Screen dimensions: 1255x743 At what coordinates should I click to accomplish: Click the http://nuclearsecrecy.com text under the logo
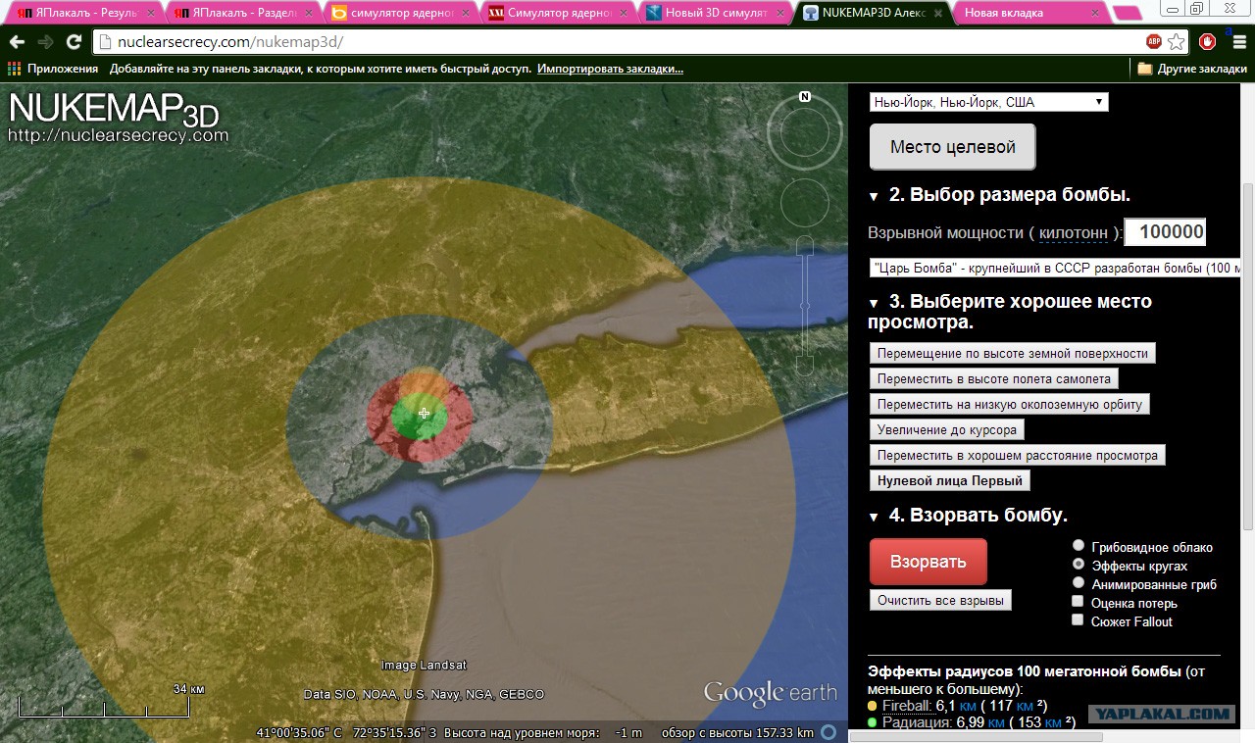coord(118,135)
